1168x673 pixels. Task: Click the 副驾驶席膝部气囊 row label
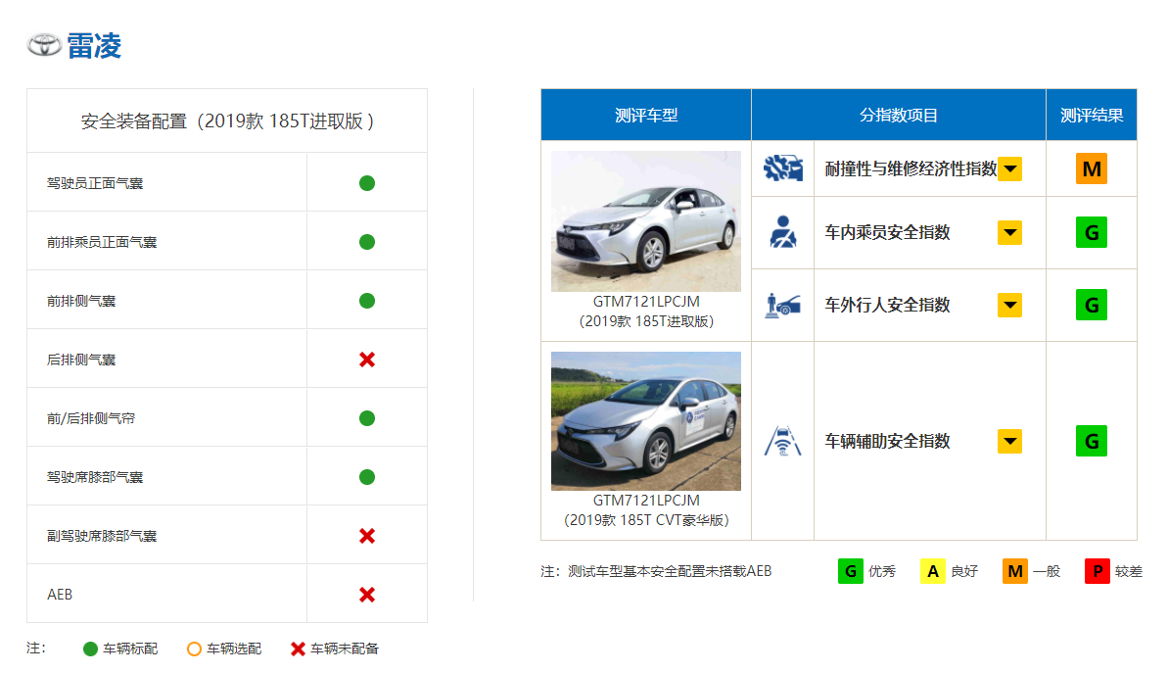coord(101,536)
